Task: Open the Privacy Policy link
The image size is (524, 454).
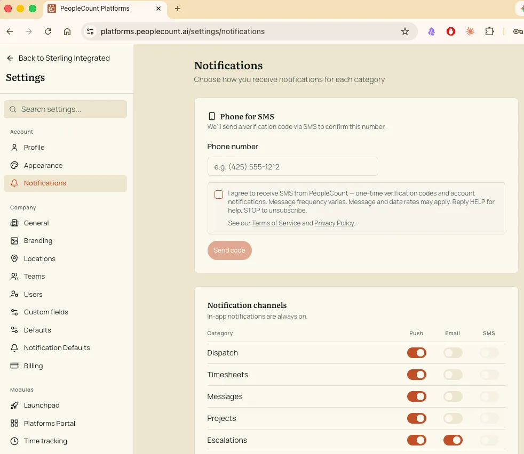Action: coord(334,223)
